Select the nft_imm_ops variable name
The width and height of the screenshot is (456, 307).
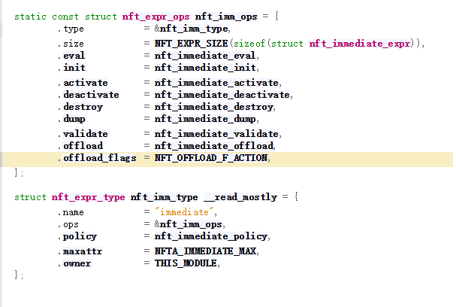coord(226,17)
